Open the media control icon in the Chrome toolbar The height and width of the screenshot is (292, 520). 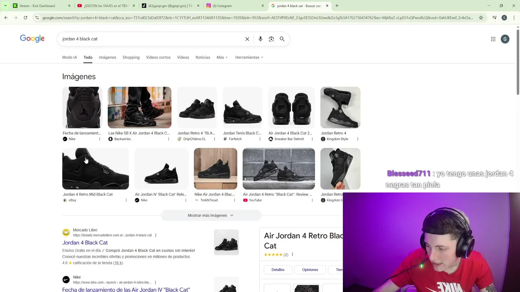494,17
